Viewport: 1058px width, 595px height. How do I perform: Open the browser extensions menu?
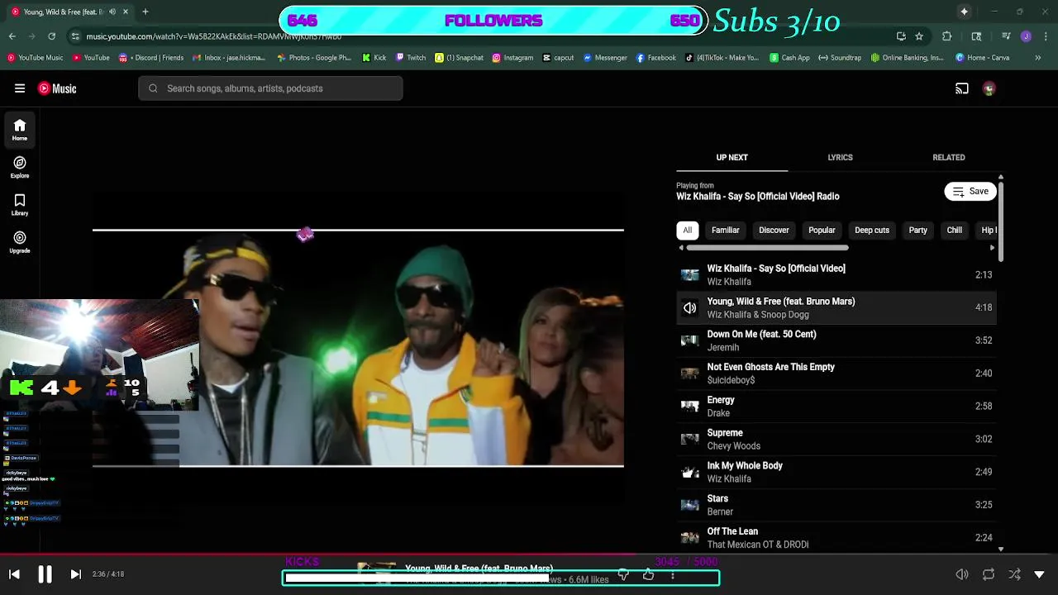pyautogui.click(x=947, y=36)
